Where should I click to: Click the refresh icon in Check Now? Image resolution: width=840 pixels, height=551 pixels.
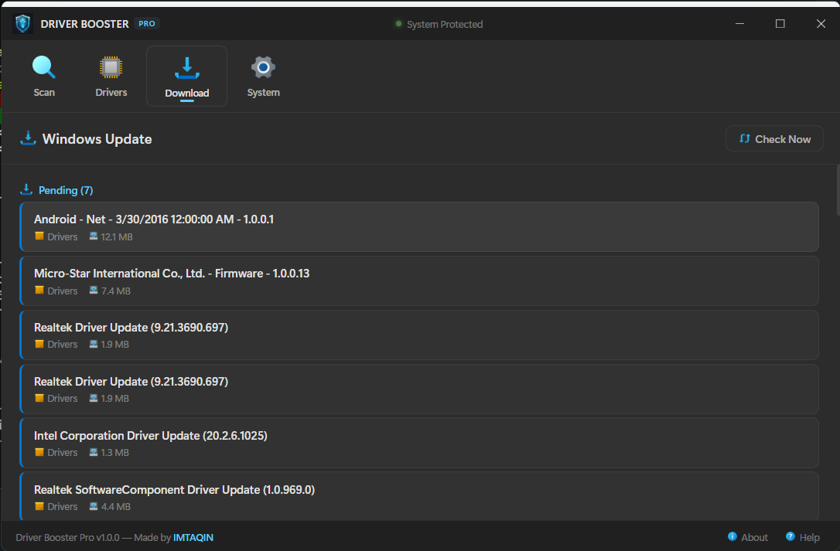[745, 139]
